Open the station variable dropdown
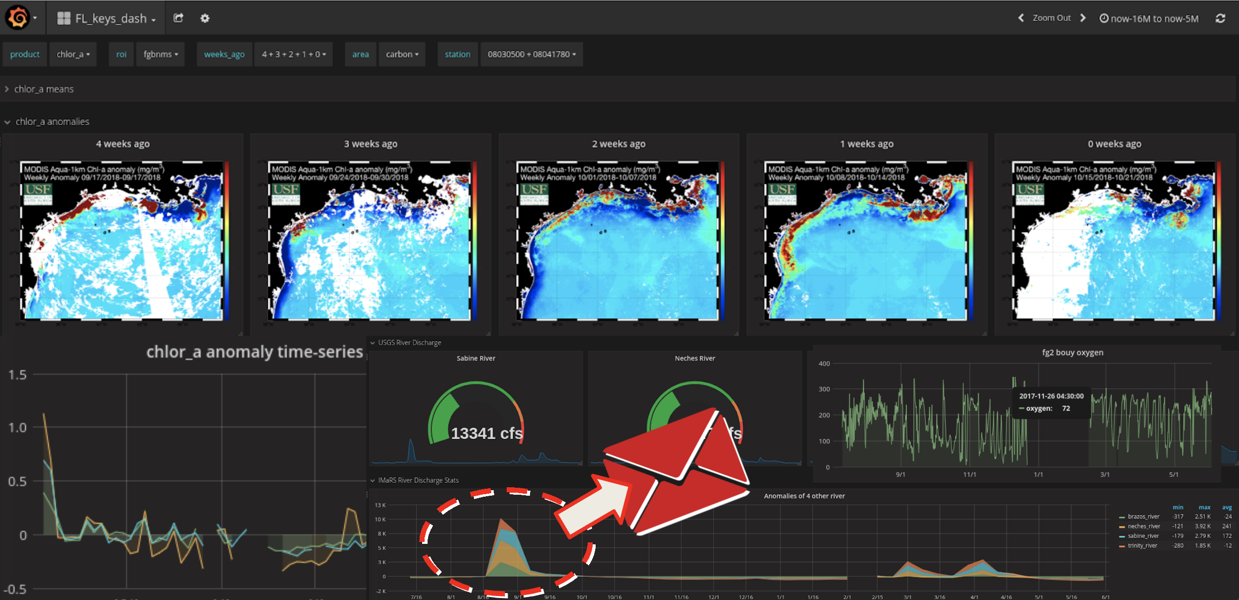 (531, 54)
